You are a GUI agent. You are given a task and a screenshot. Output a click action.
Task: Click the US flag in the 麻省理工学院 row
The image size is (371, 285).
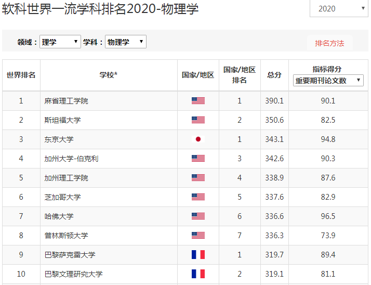(x=198, y=101)
